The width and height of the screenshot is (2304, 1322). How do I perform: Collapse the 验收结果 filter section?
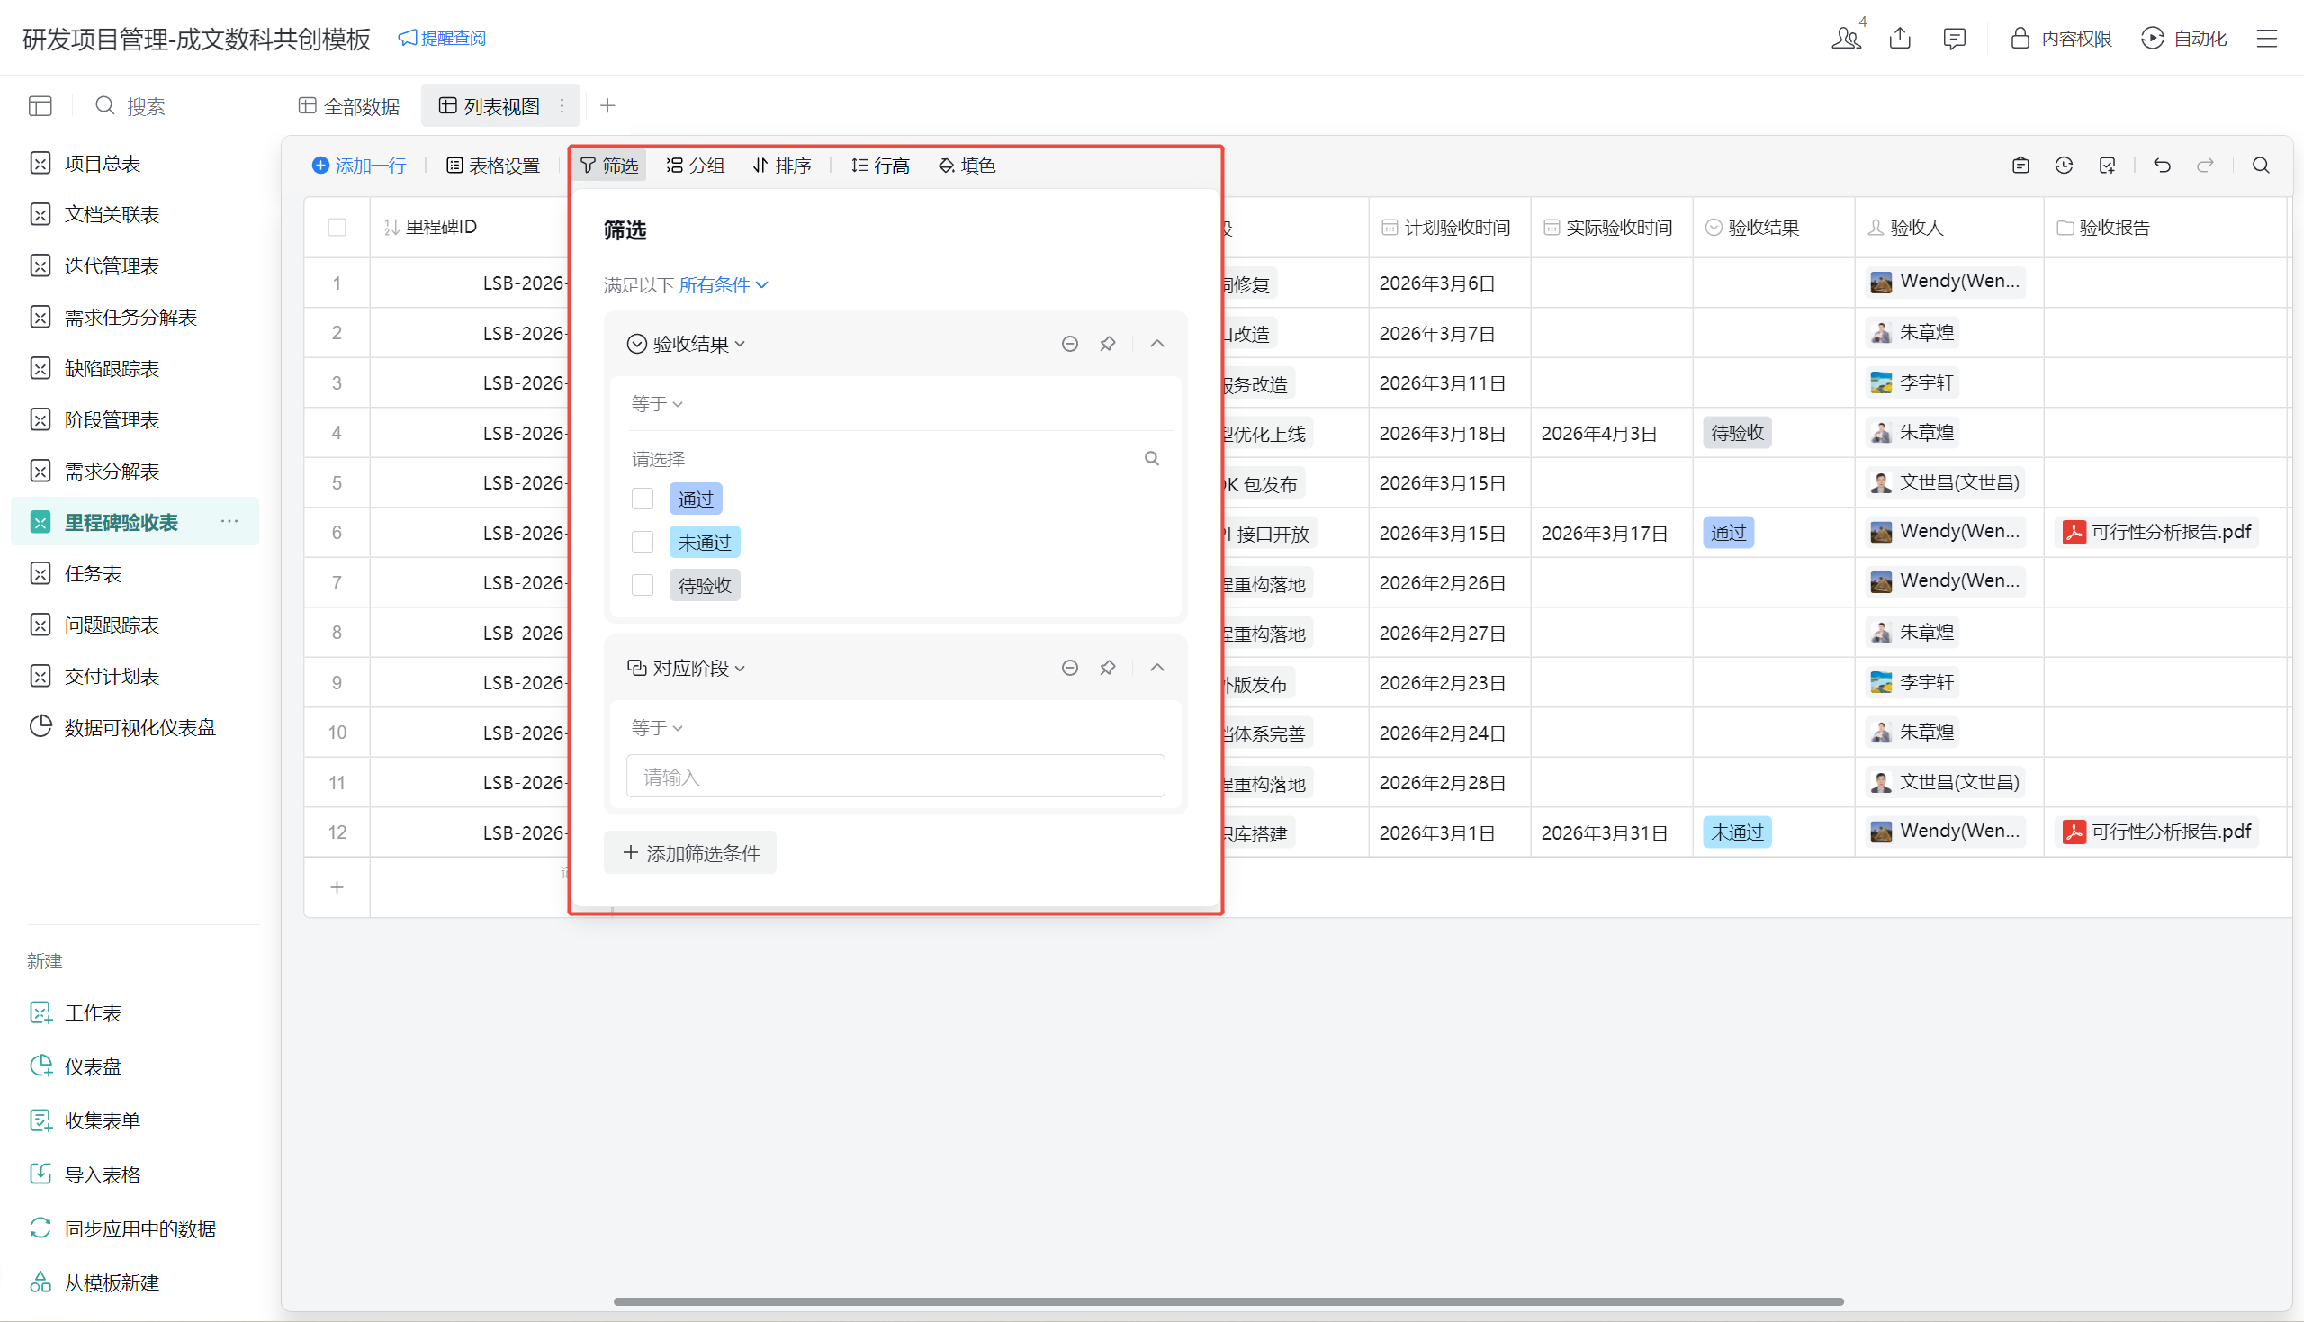[x=1156, y=344]
